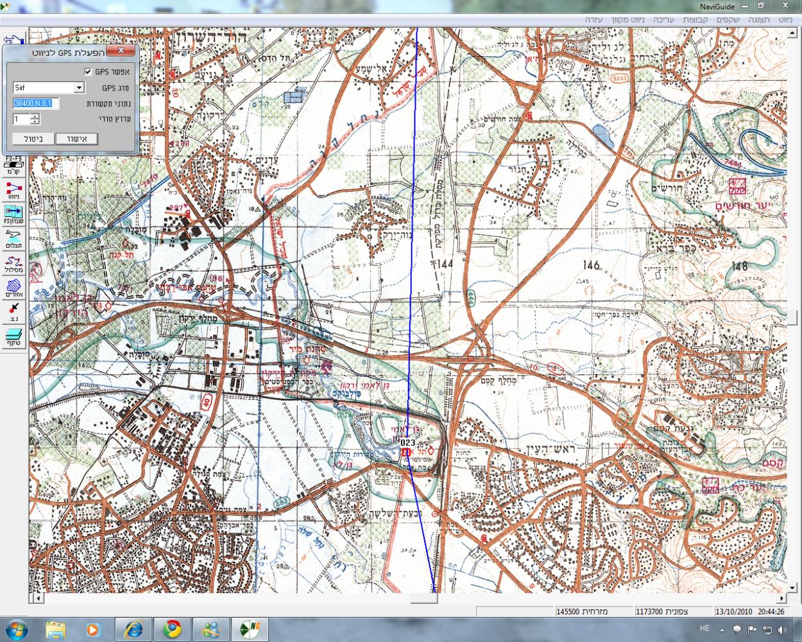Click the communication data field 38400,N,8,1
802x642 pixels.
click(x=36, y=103)
